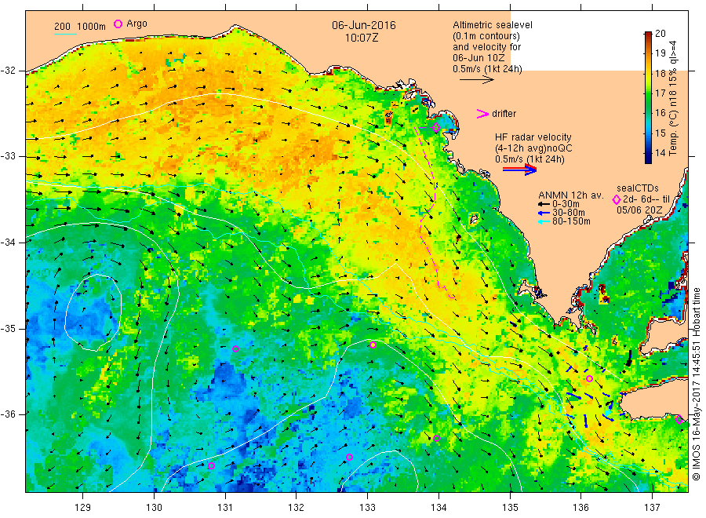Click the 129 longitude axis label

[83, 508]
